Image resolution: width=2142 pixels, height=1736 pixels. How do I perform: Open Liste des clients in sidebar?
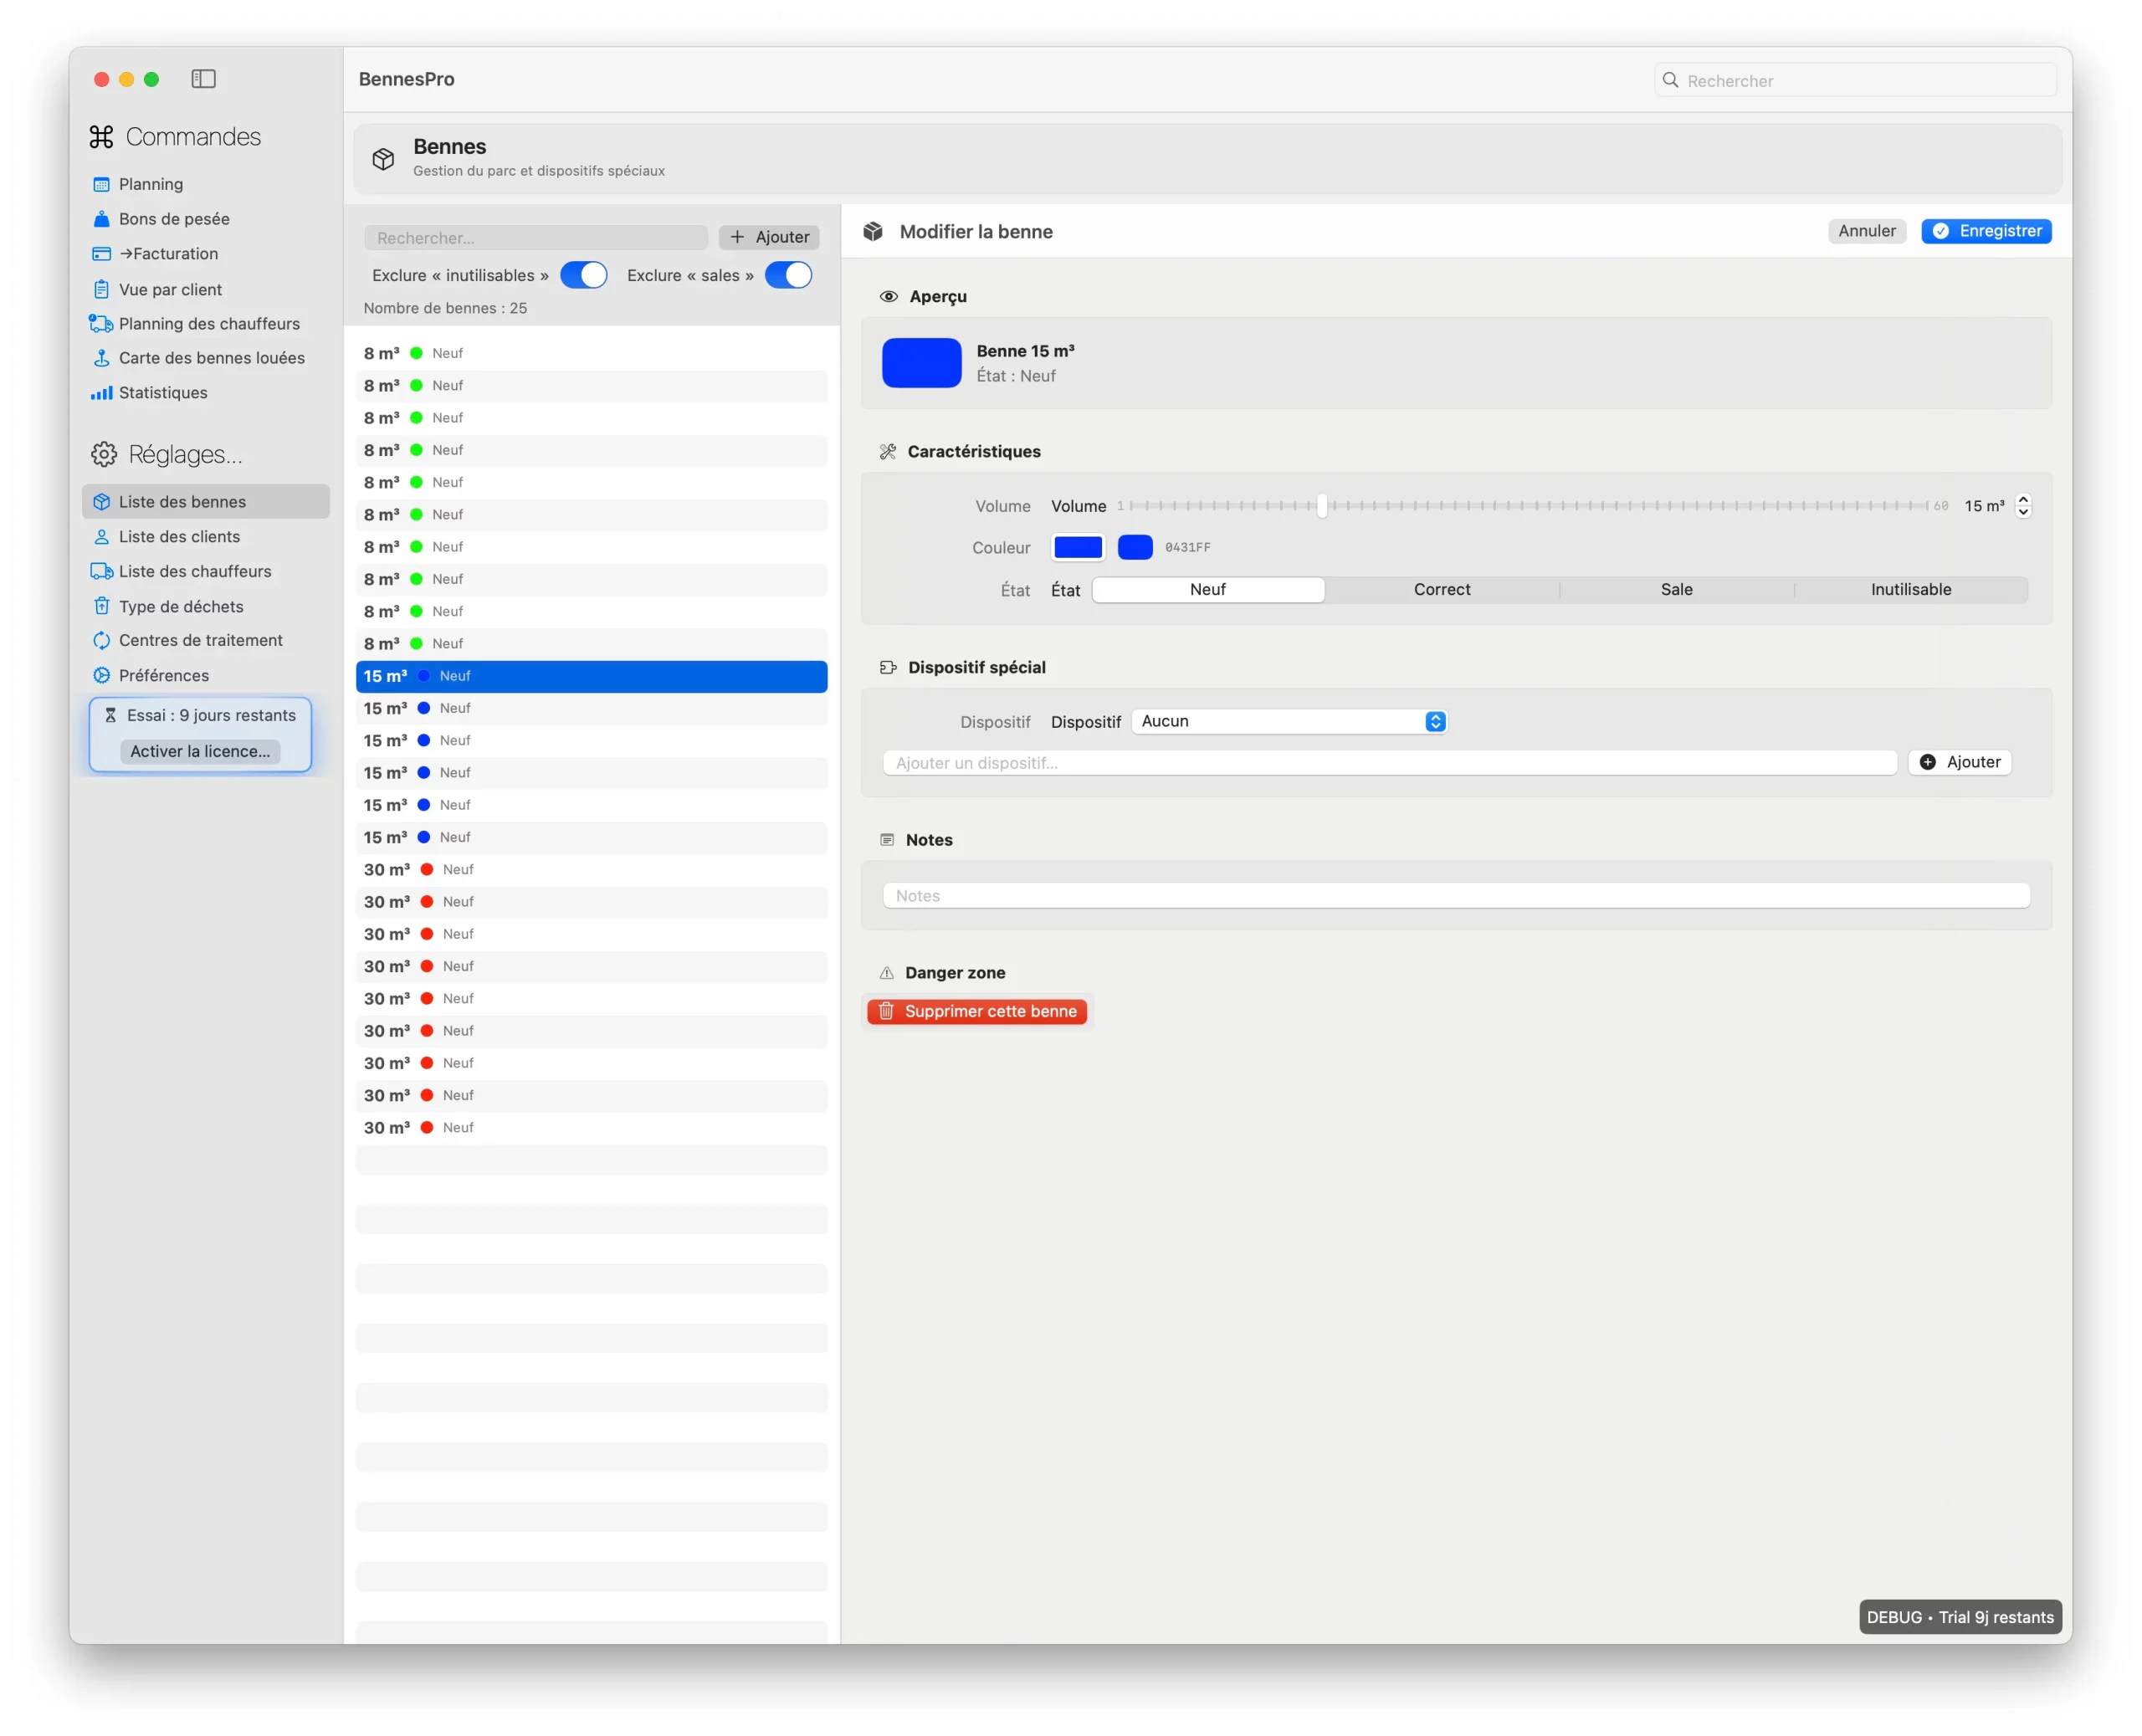[179, 537]
